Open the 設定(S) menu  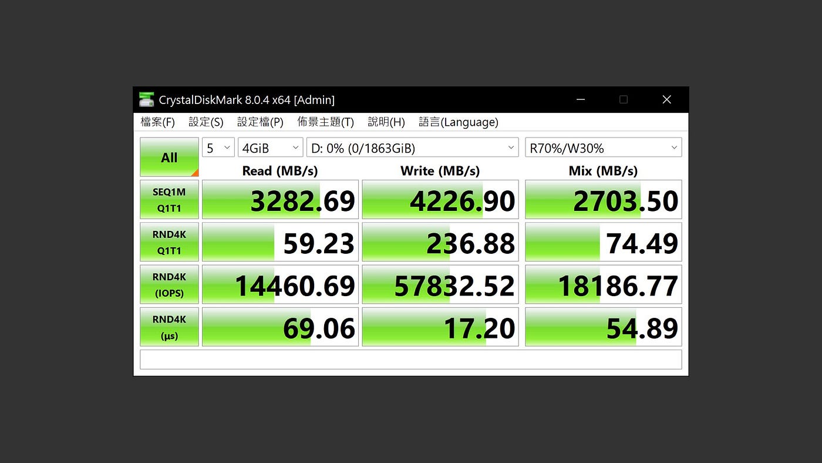[x=206, y=122]
